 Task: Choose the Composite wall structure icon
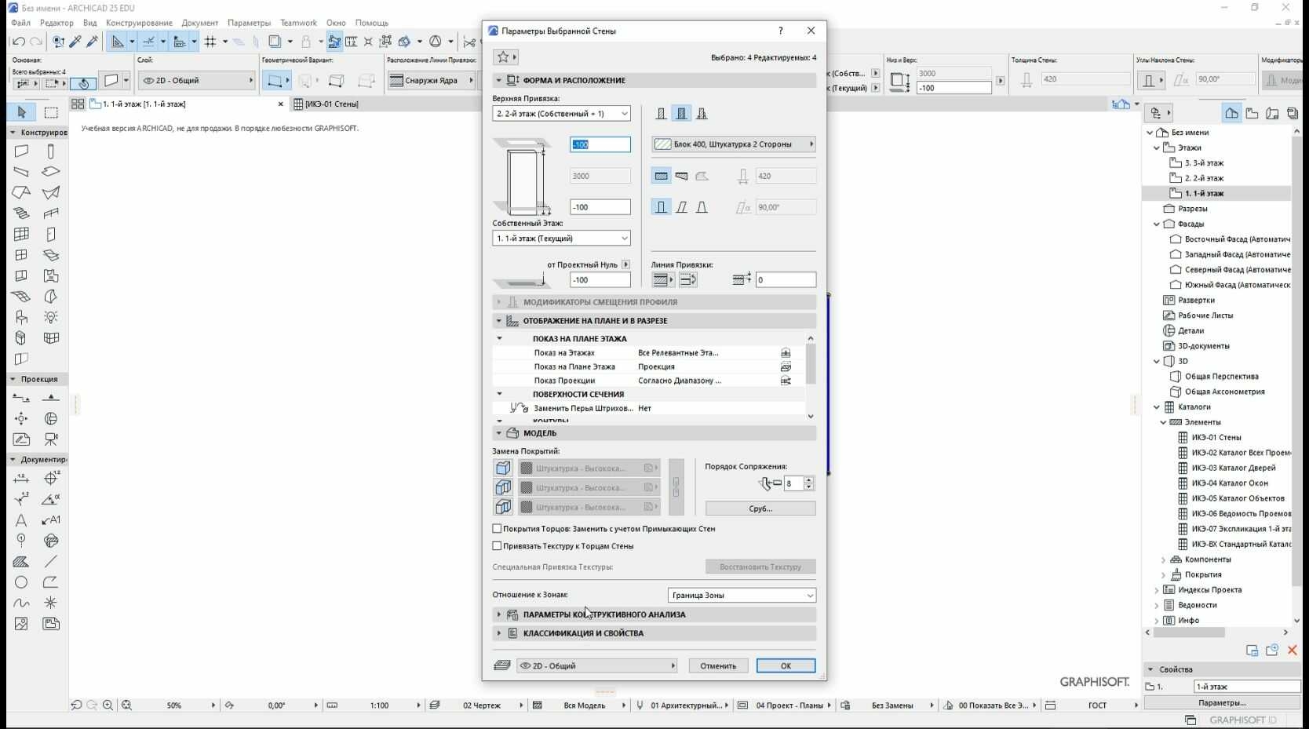coord(682,114)
